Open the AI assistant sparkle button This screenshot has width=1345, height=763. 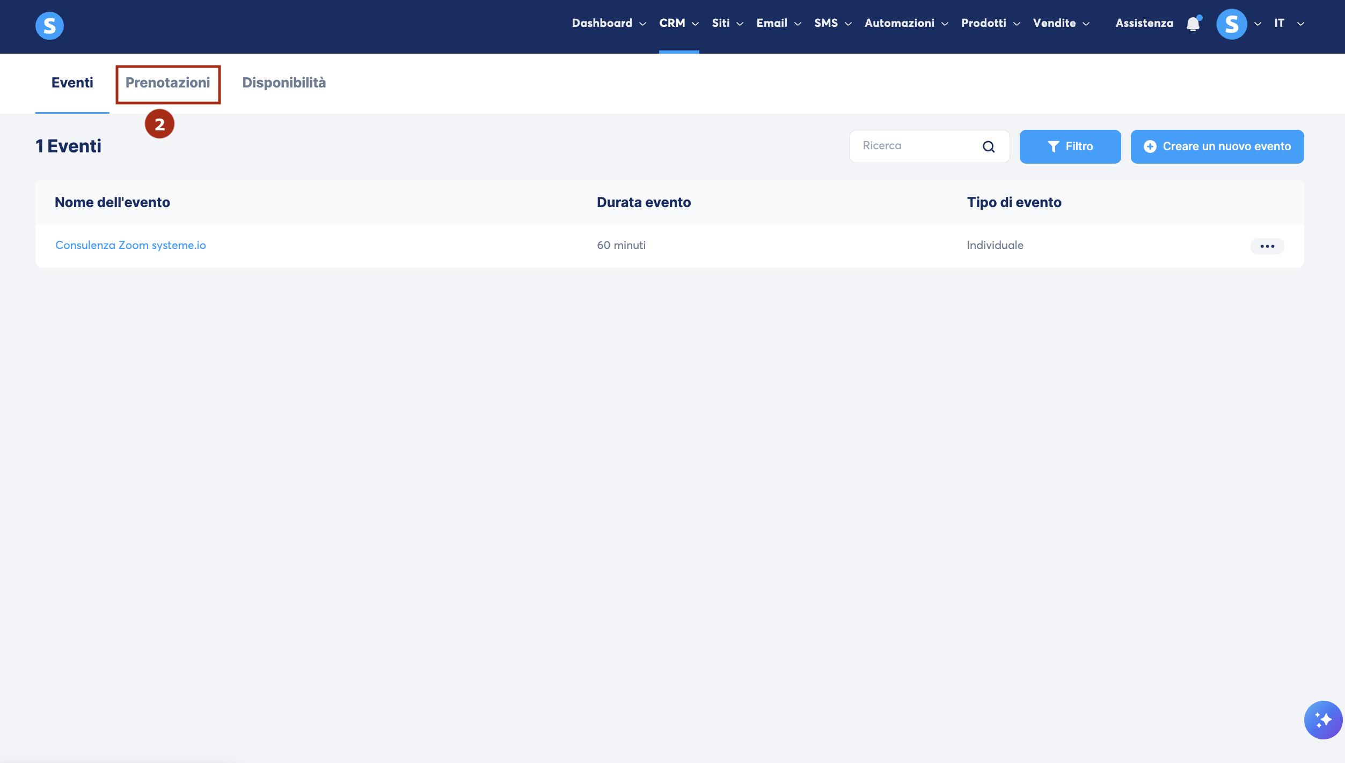pyautogui.click(x=1323, y=720)
